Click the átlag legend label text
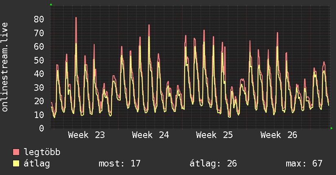 37,164
